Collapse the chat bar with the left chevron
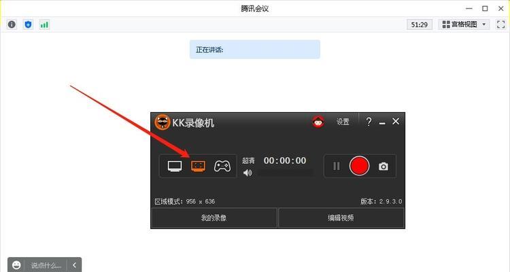510x272 pixels. [74, 265]
